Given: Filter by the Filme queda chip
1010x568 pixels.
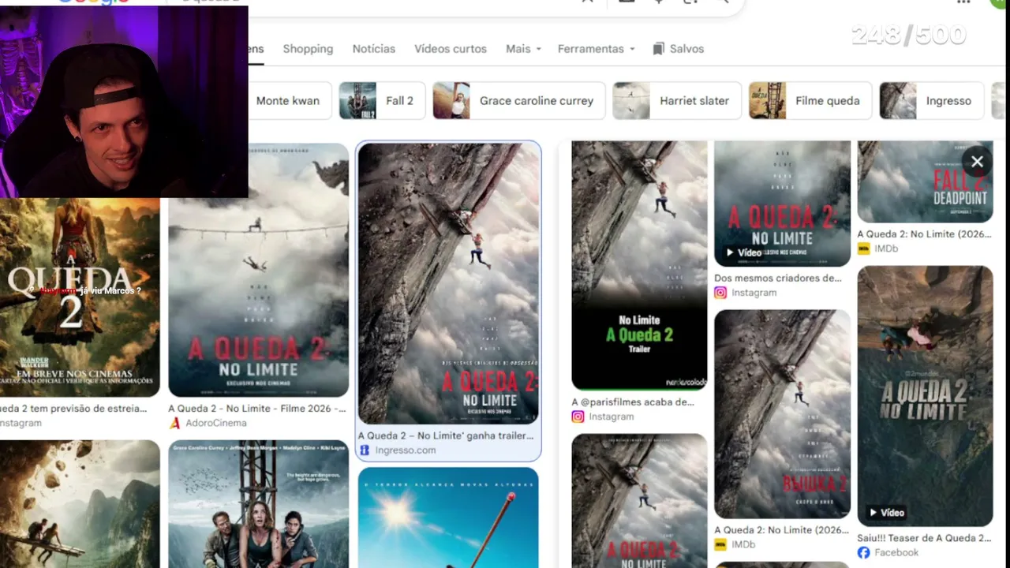Looking at the screenshot, I should [810, 101].
